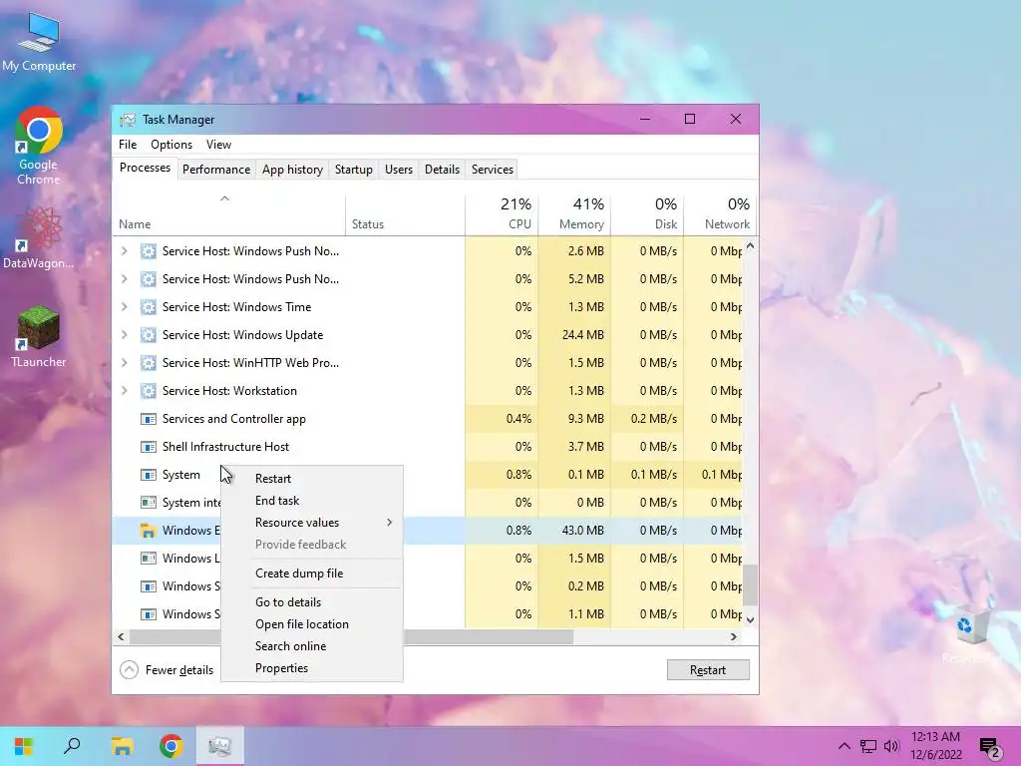The width and height of the screenshot is (1021, 766).
Task: Open volume speaker tray icon
Action: coord(891,746)
